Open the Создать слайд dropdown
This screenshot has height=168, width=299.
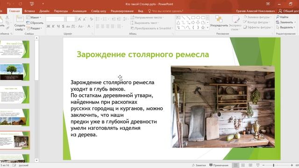pos(20,27)
